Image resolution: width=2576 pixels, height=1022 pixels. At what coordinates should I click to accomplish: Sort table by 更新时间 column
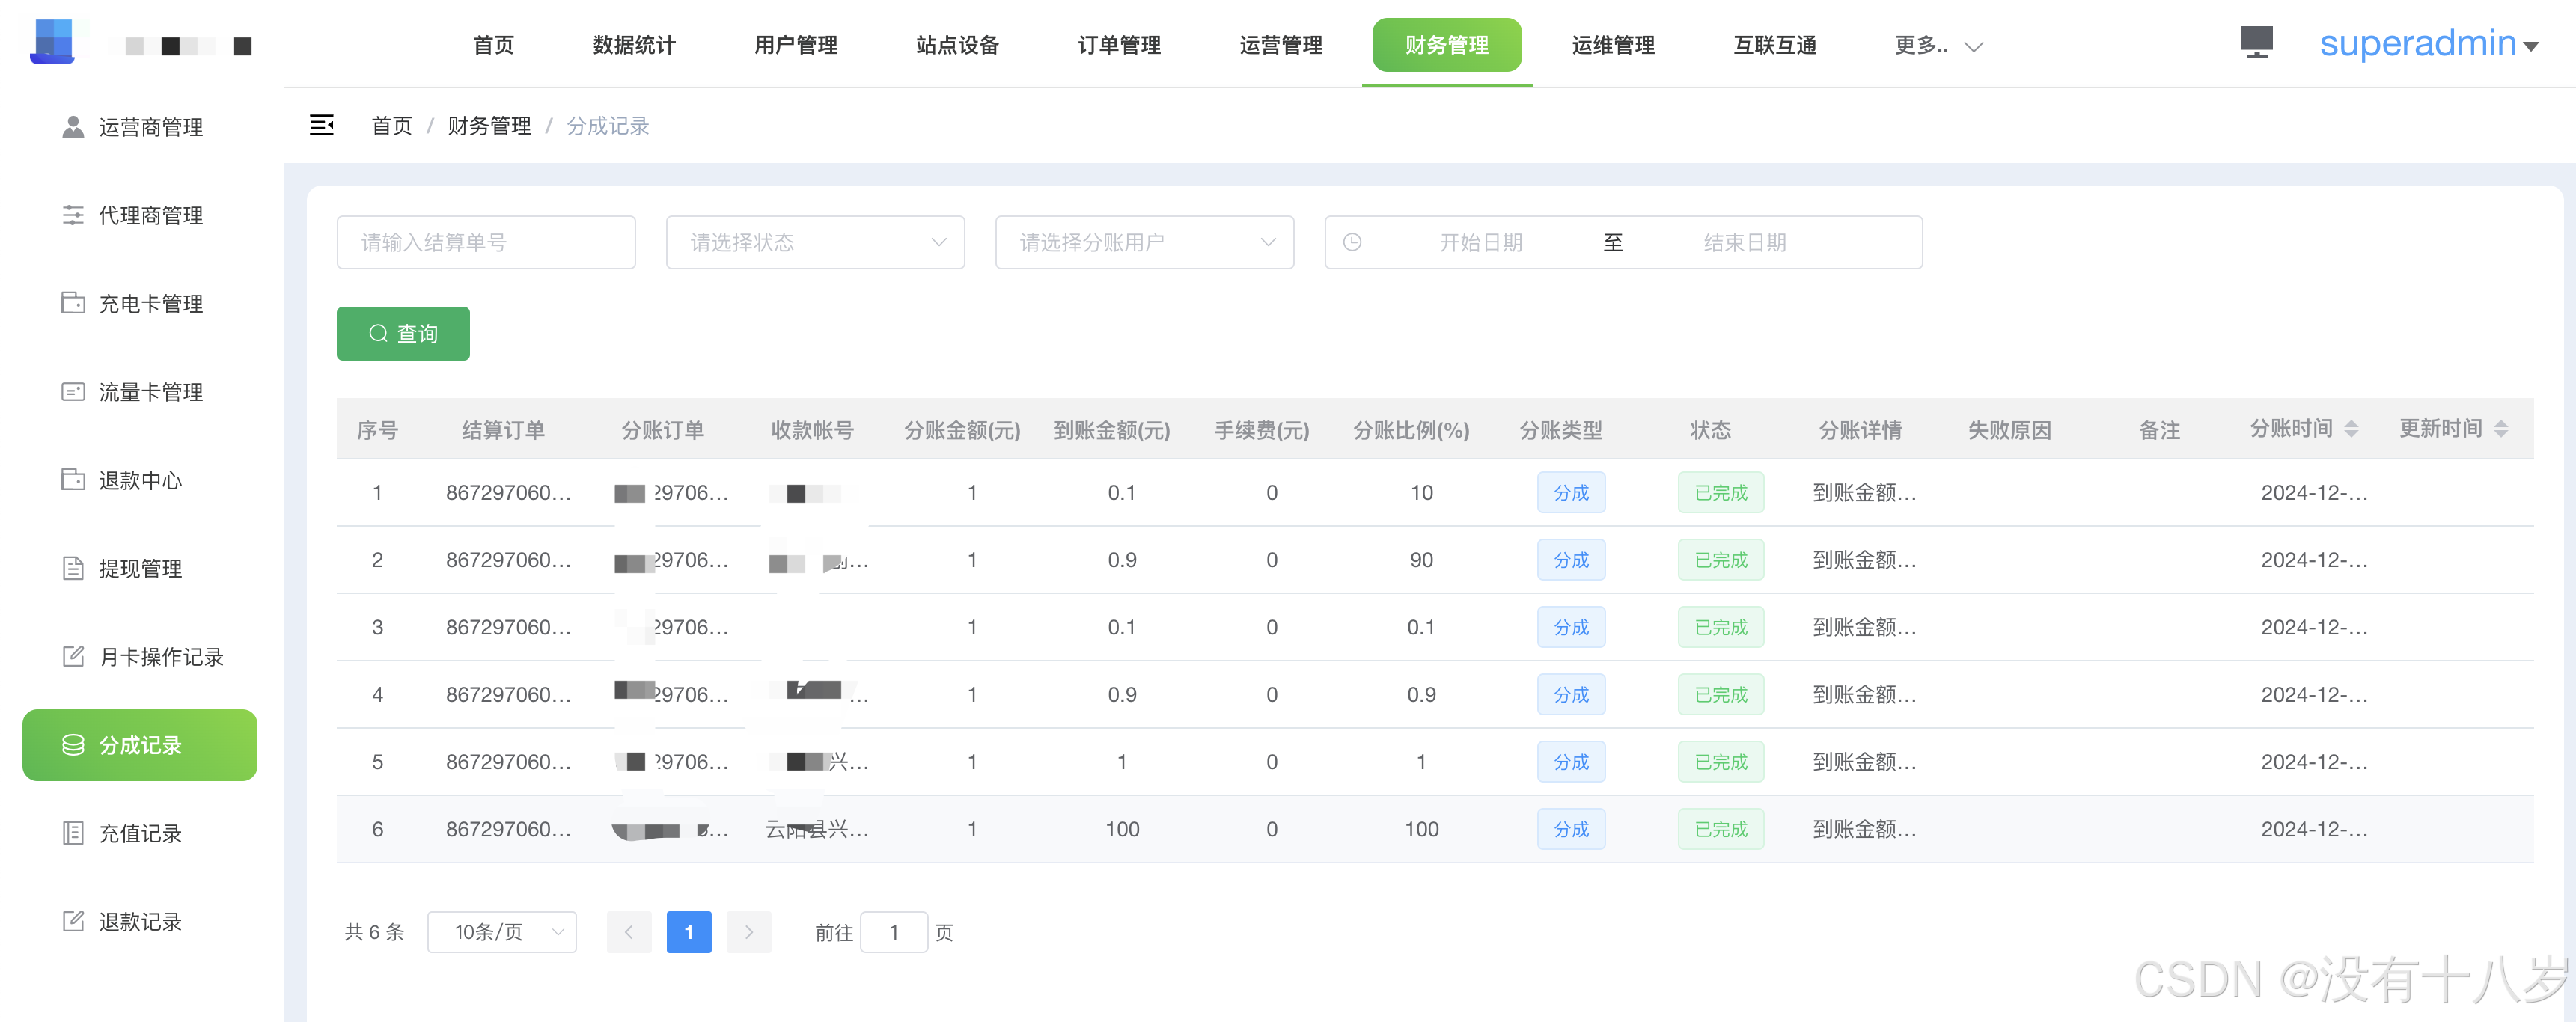pyautogui.click(x=2500, y=429)
